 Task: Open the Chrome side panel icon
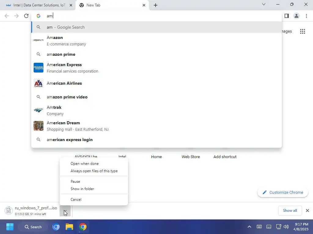pos(287,16)
